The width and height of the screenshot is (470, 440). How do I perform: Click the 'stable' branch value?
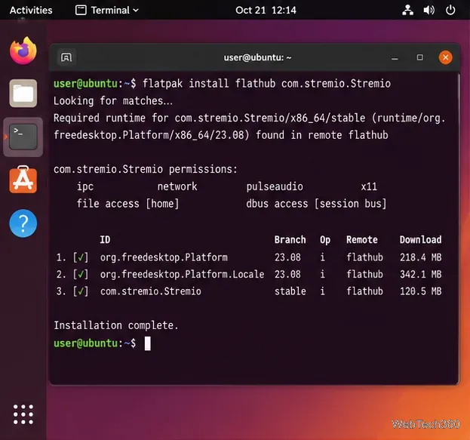click(290, 291)
